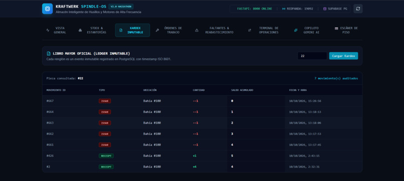Click the REDPANDA: 19092 status text

click(300, 9)
